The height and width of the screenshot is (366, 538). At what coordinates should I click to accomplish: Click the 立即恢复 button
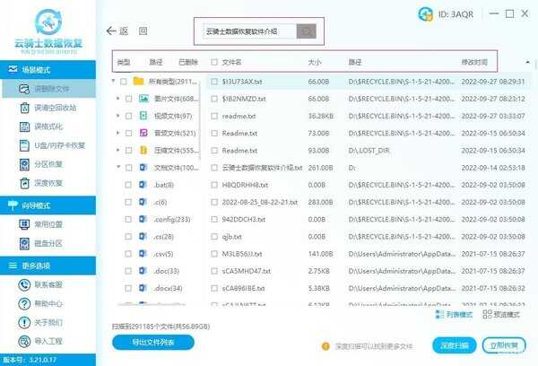point(502,344)
